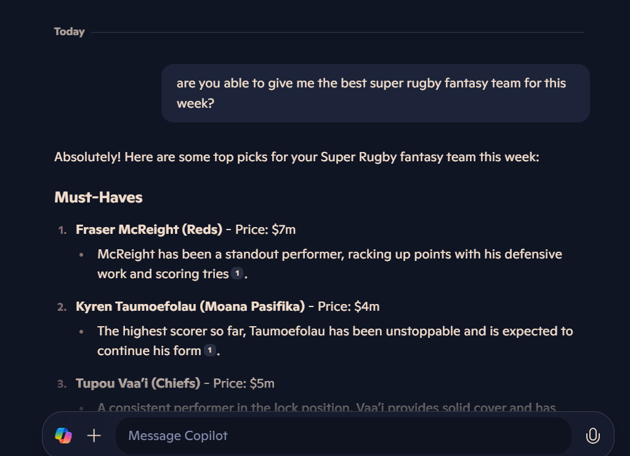Open the plus attachment menu
The height and width of the screenshot is (456, 630).
click(x=94, y=436)
